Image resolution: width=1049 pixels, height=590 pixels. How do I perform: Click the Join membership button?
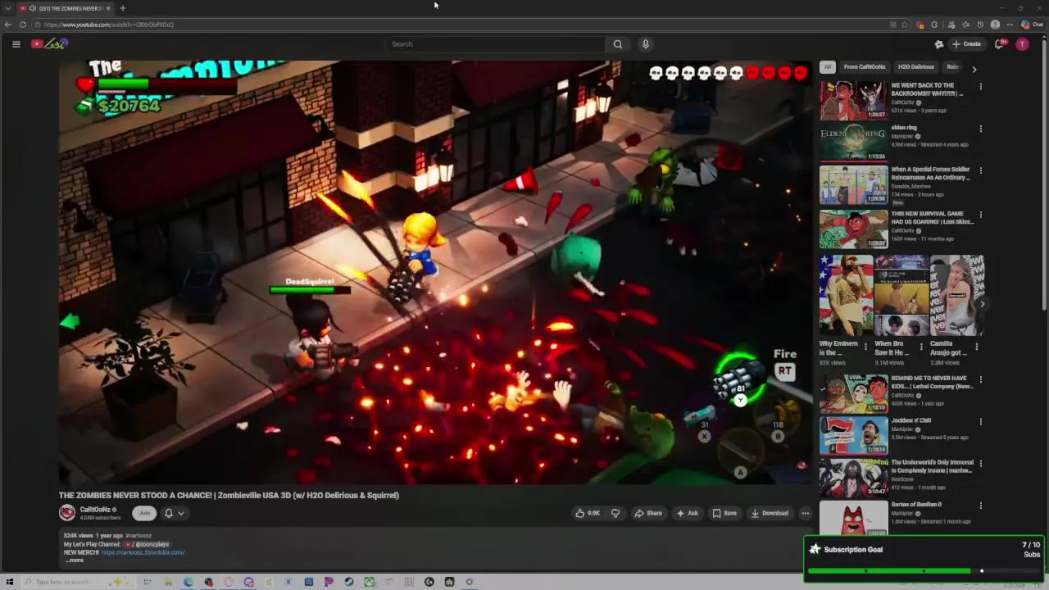point(144,513)
